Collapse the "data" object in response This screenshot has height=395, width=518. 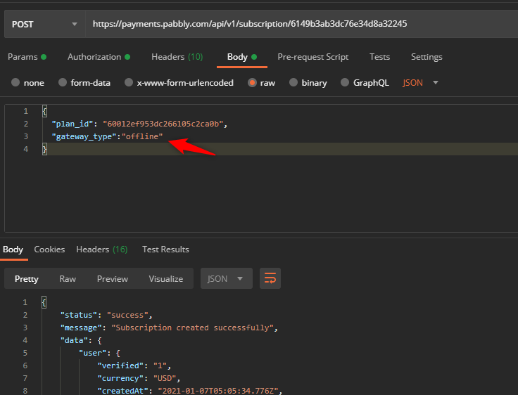click(x=81, y=340)
